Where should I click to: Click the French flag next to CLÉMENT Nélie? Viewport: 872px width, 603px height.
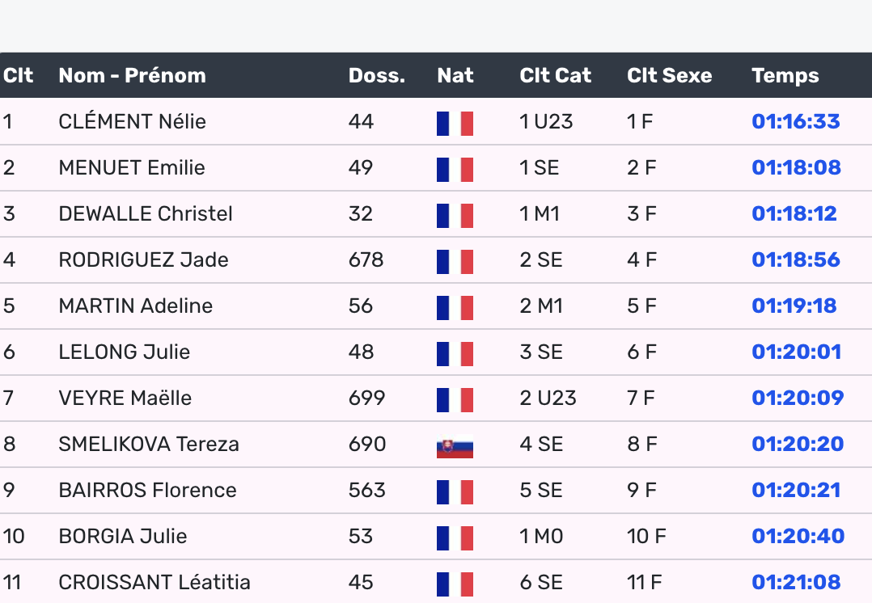click(x=455, y=123)
